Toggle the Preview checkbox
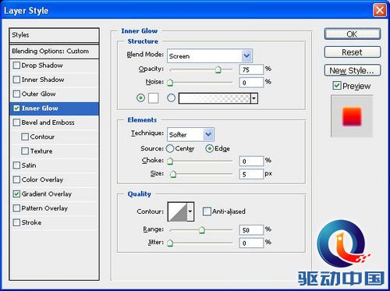Screen dimensions: 390x291 tap(337, 86)
